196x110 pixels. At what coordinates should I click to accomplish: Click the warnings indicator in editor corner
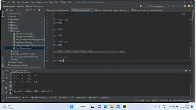point(183,14)
